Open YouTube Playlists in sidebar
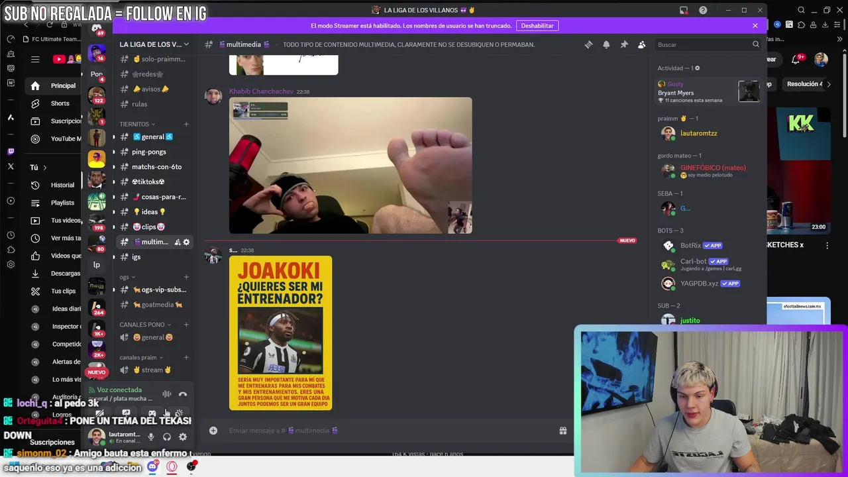The width and height of the screenshot is (848, 477). click(55, 203)
